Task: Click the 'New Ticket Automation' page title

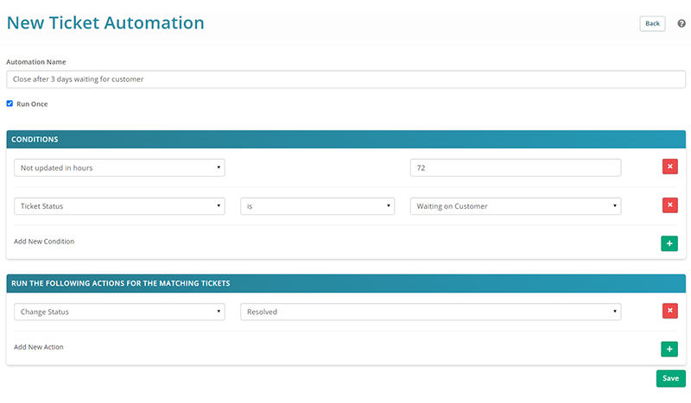Action: pos(105,23)
